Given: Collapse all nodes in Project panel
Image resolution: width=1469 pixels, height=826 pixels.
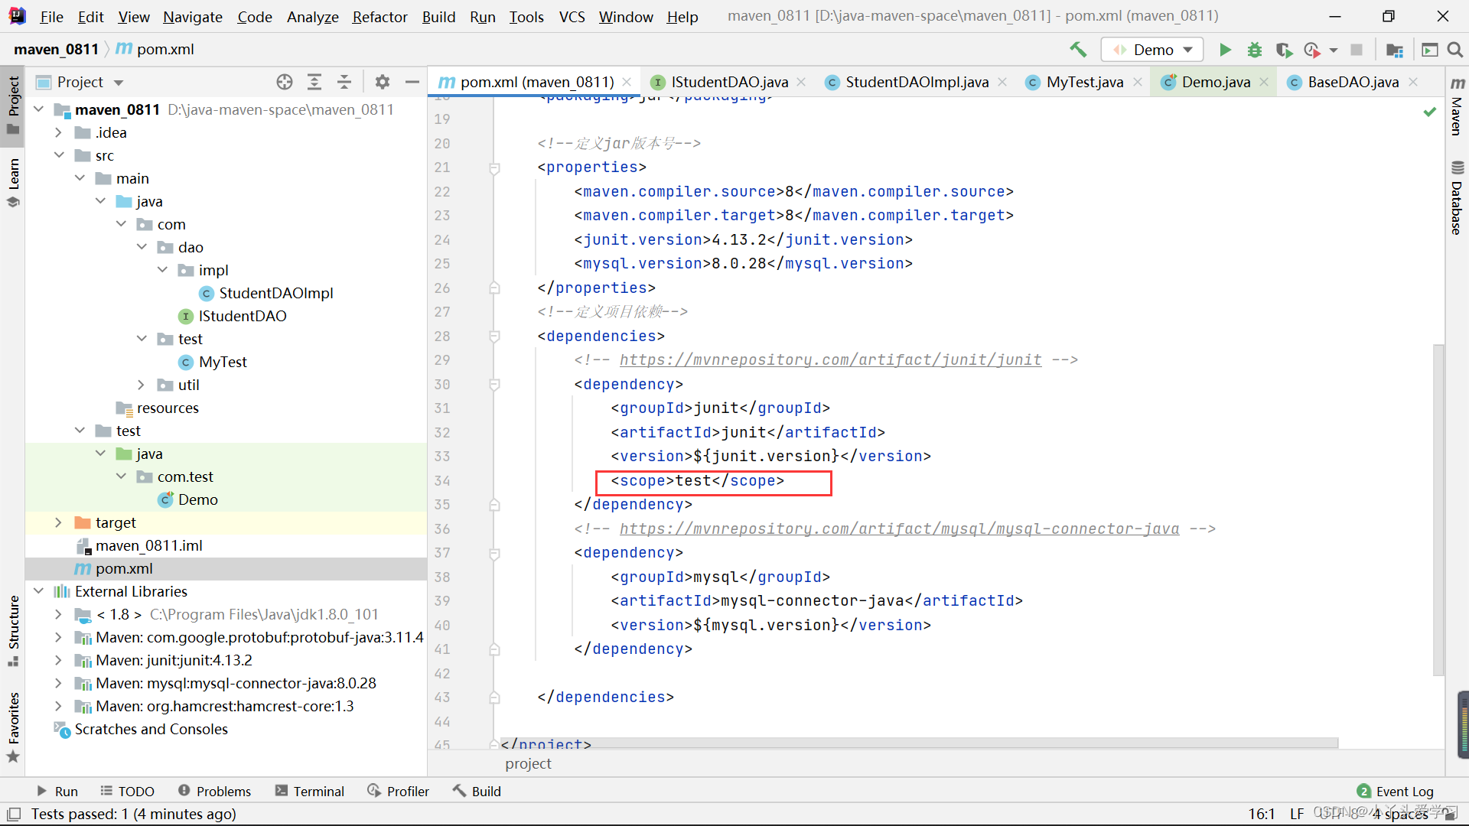Looking at the screenshot, I should [x=344, y=82].
